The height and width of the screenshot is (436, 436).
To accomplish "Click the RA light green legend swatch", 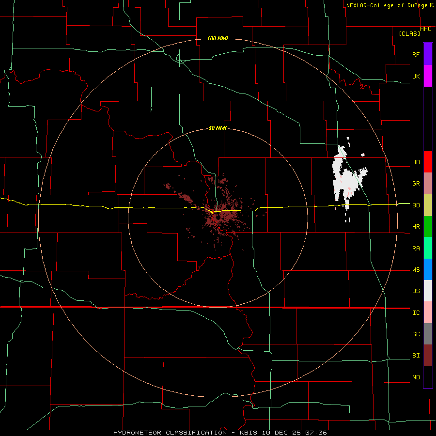I will pos(428,248).
